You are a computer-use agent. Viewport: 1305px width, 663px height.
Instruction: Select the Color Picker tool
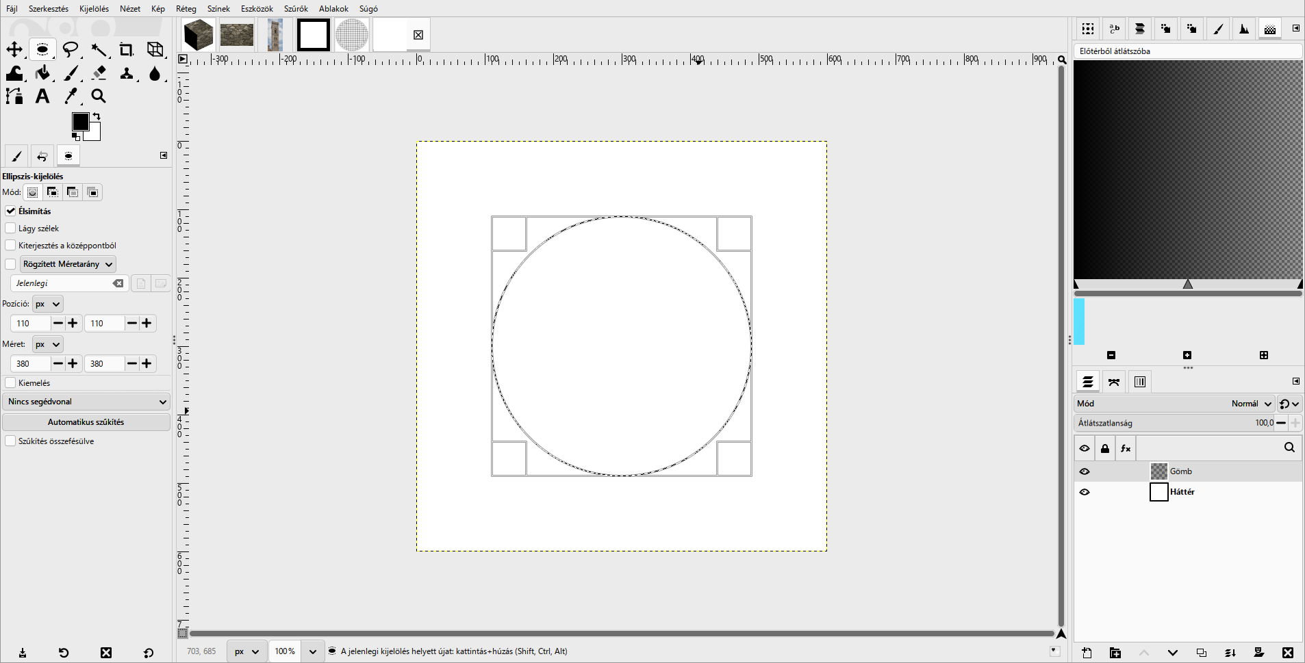71,96
